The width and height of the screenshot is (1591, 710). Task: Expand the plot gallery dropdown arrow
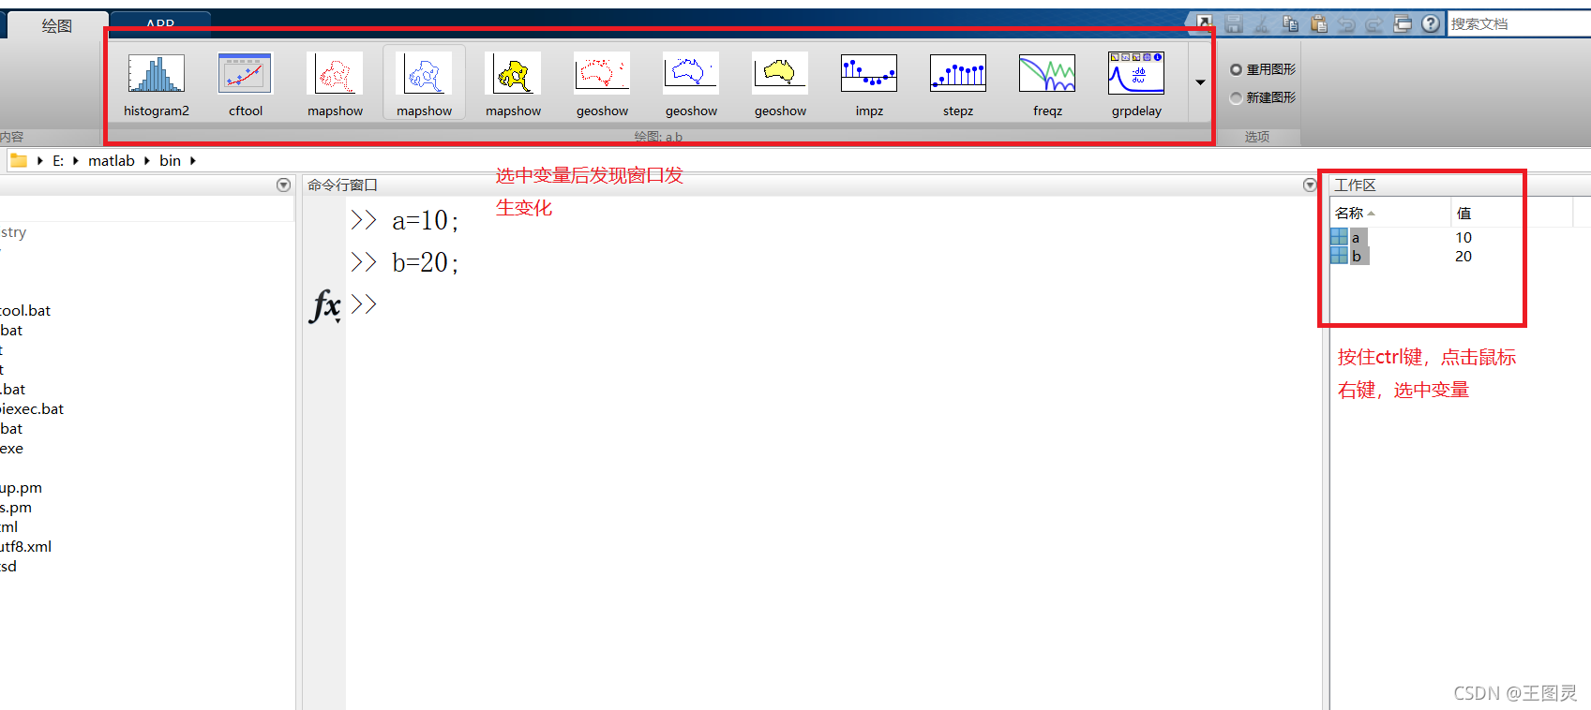coord(1200,82)
